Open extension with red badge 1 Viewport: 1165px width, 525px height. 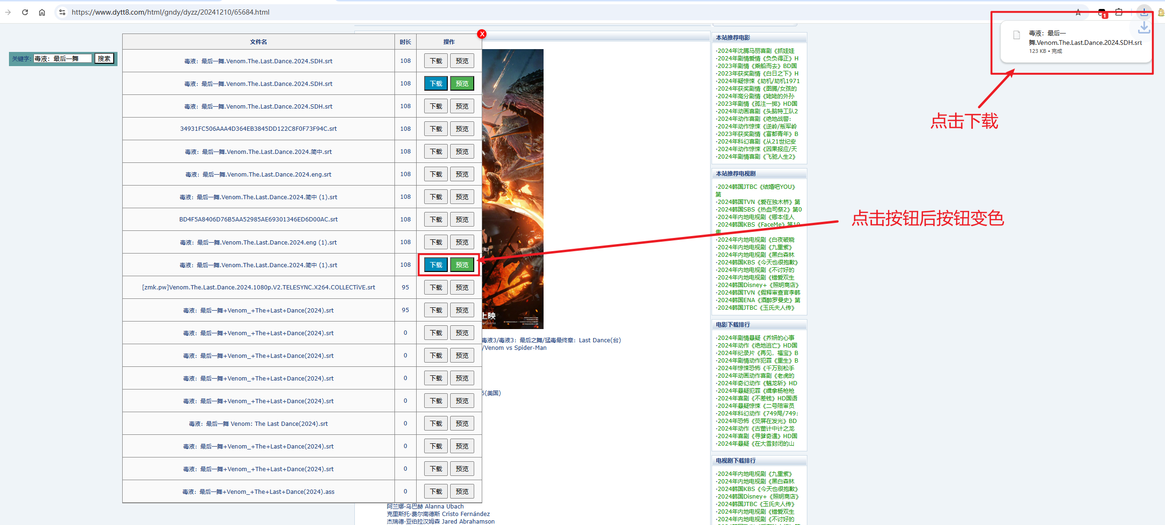(x=1102, y=13)
